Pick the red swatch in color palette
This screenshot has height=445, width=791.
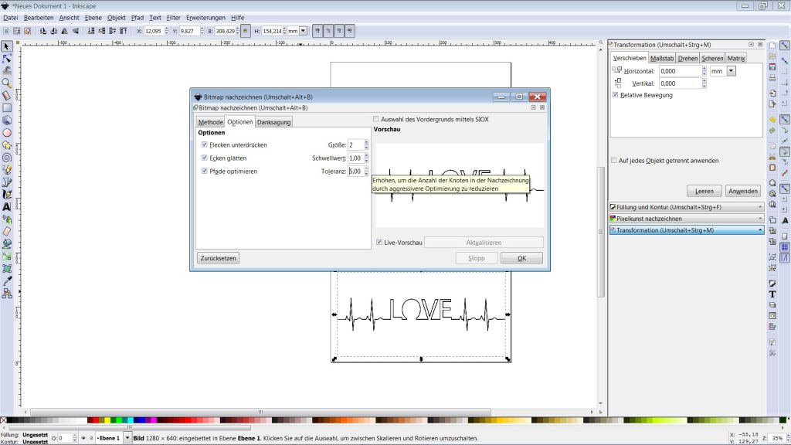coord(96,421)
